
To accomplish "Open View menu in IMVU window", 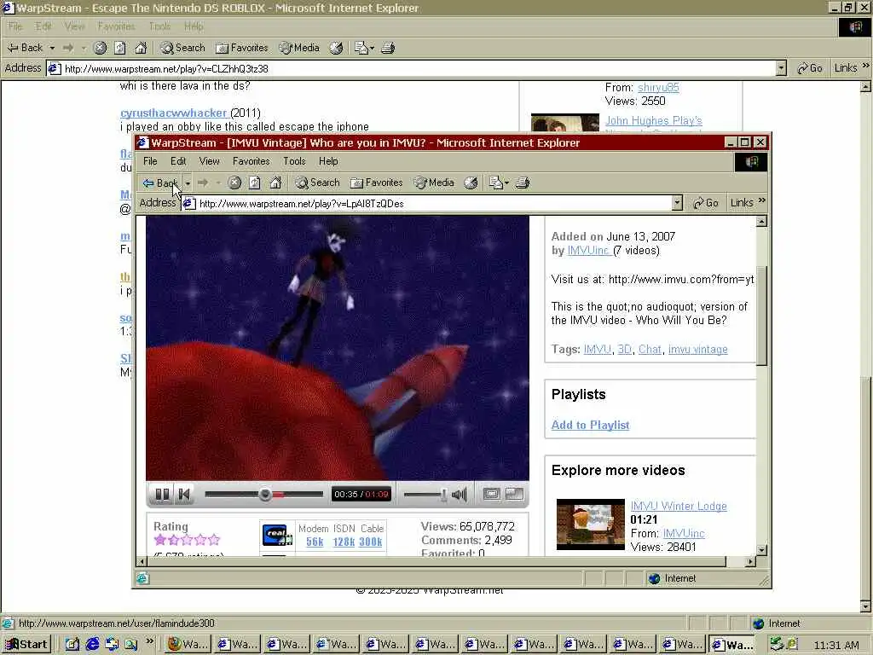I will click(x=210, y=161).
